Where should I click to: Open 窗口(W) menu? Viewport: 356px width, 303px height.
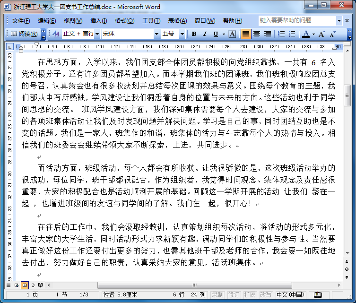point(205,21)
